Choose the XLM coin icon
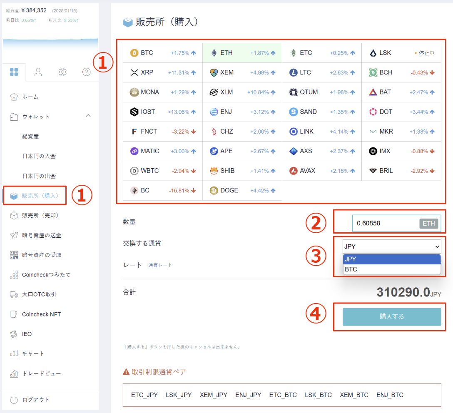This screenshot has width=453, height=413. click(x=214, y=92)
